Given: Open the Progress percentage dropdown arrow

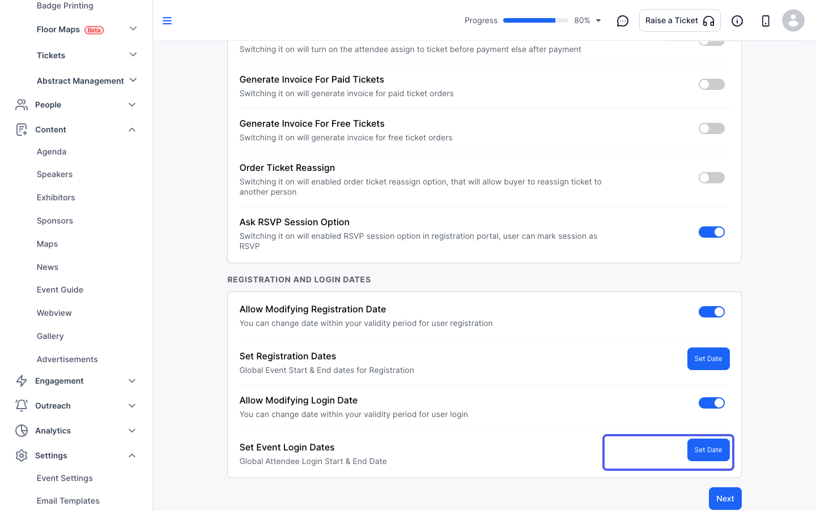Looking at the screenshot, I should click(598, 21).
